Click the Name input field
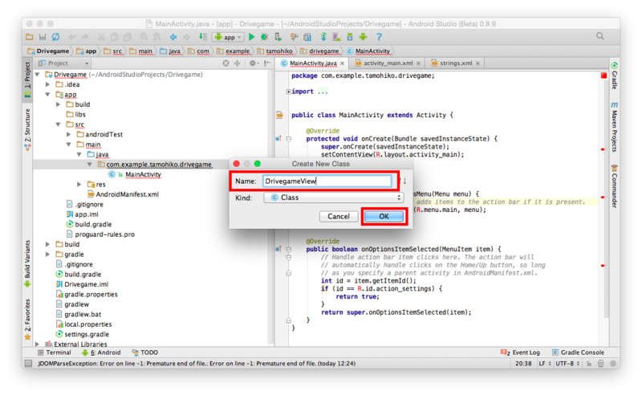The image size is (642, 395). 327,181
